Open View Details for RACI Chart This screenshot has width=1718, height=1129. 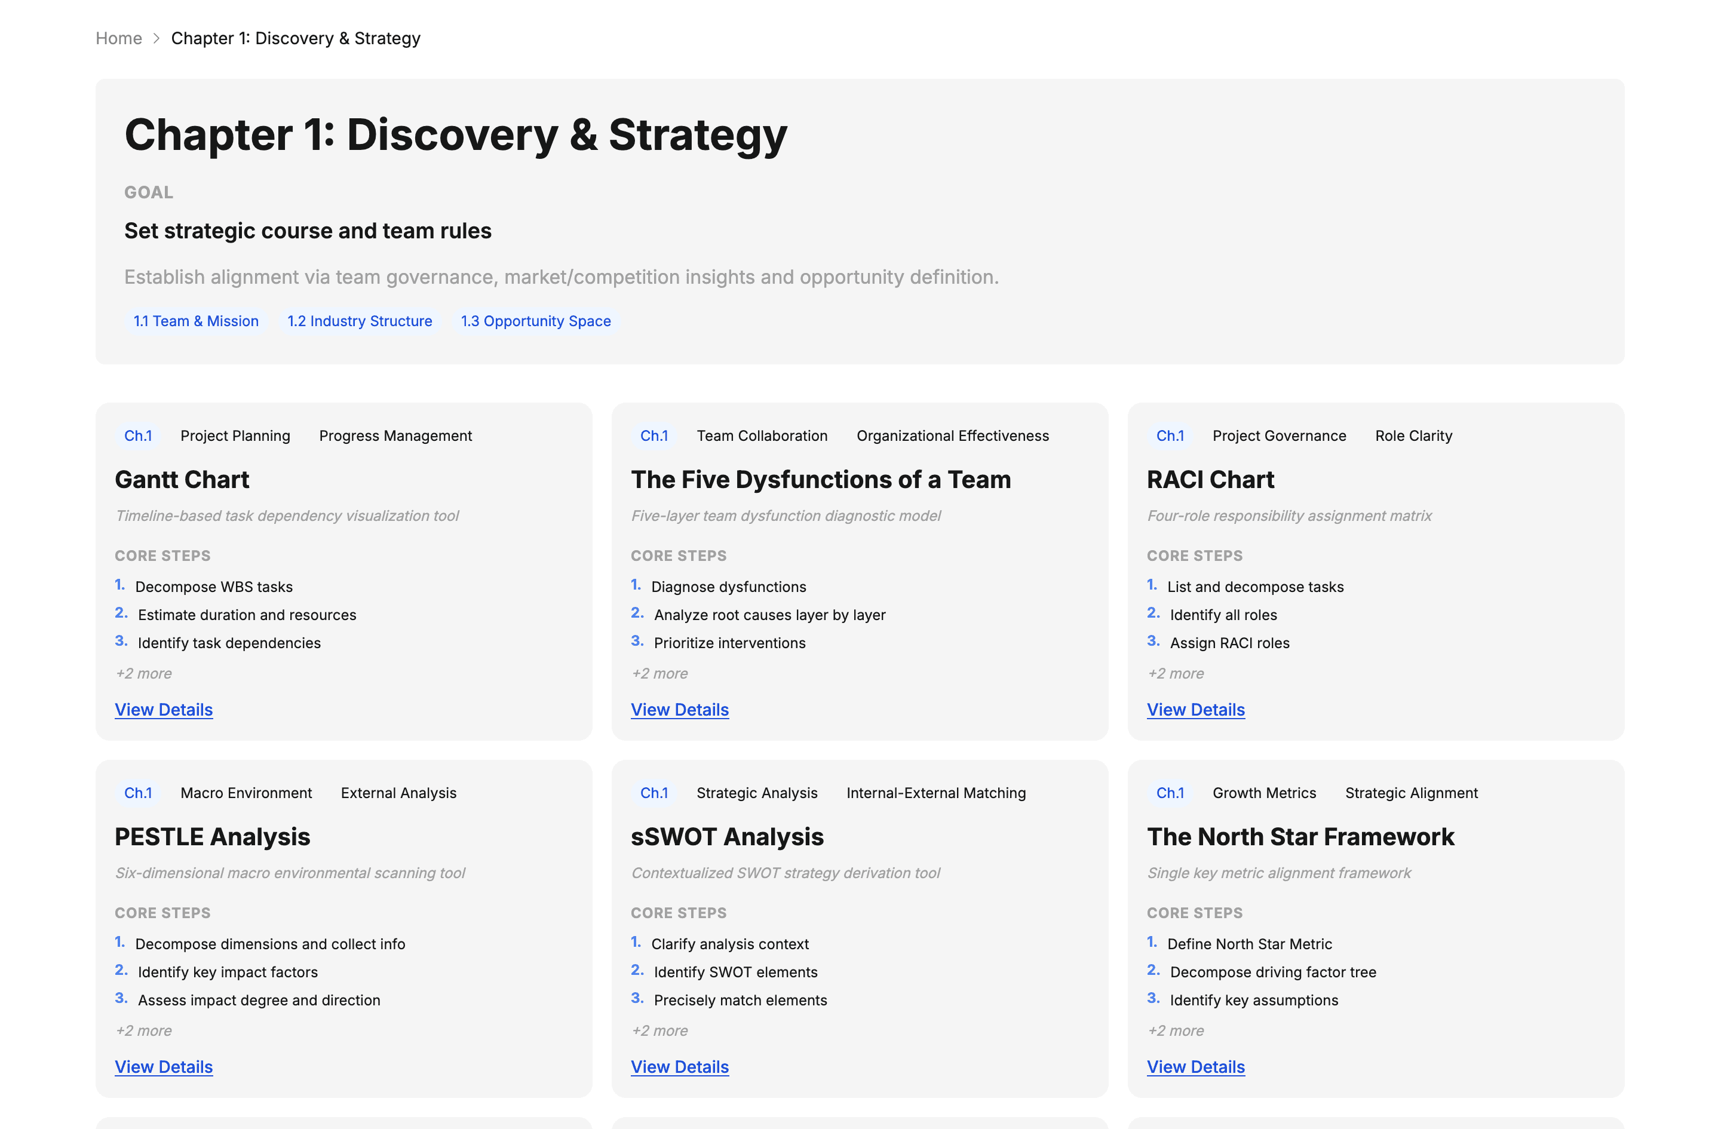pos(1195,710)
